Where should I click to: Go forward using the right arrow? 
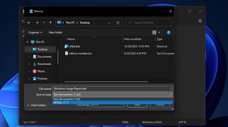tap(37, 23)
